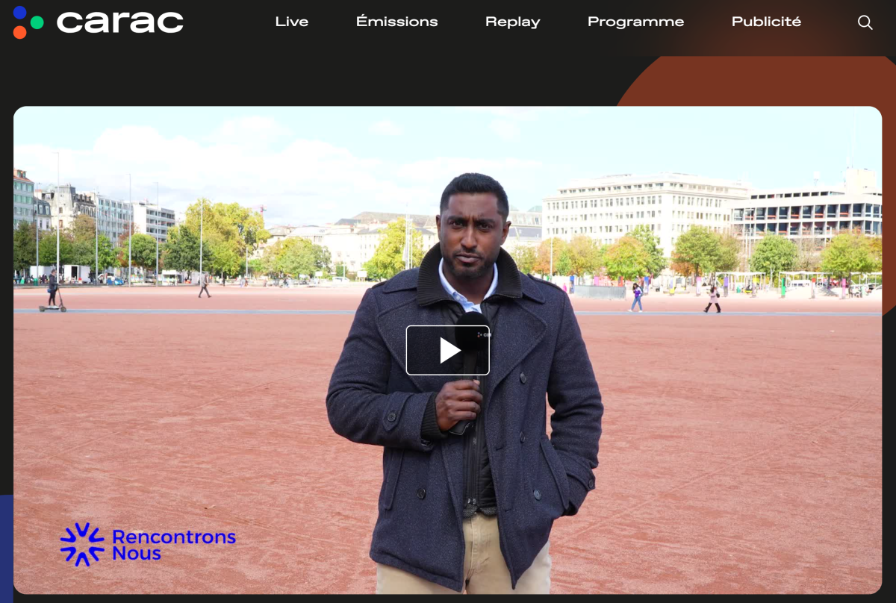Click the carac wordmark to go home
This screenshot has width=896, height=603.
pos(120,22)
